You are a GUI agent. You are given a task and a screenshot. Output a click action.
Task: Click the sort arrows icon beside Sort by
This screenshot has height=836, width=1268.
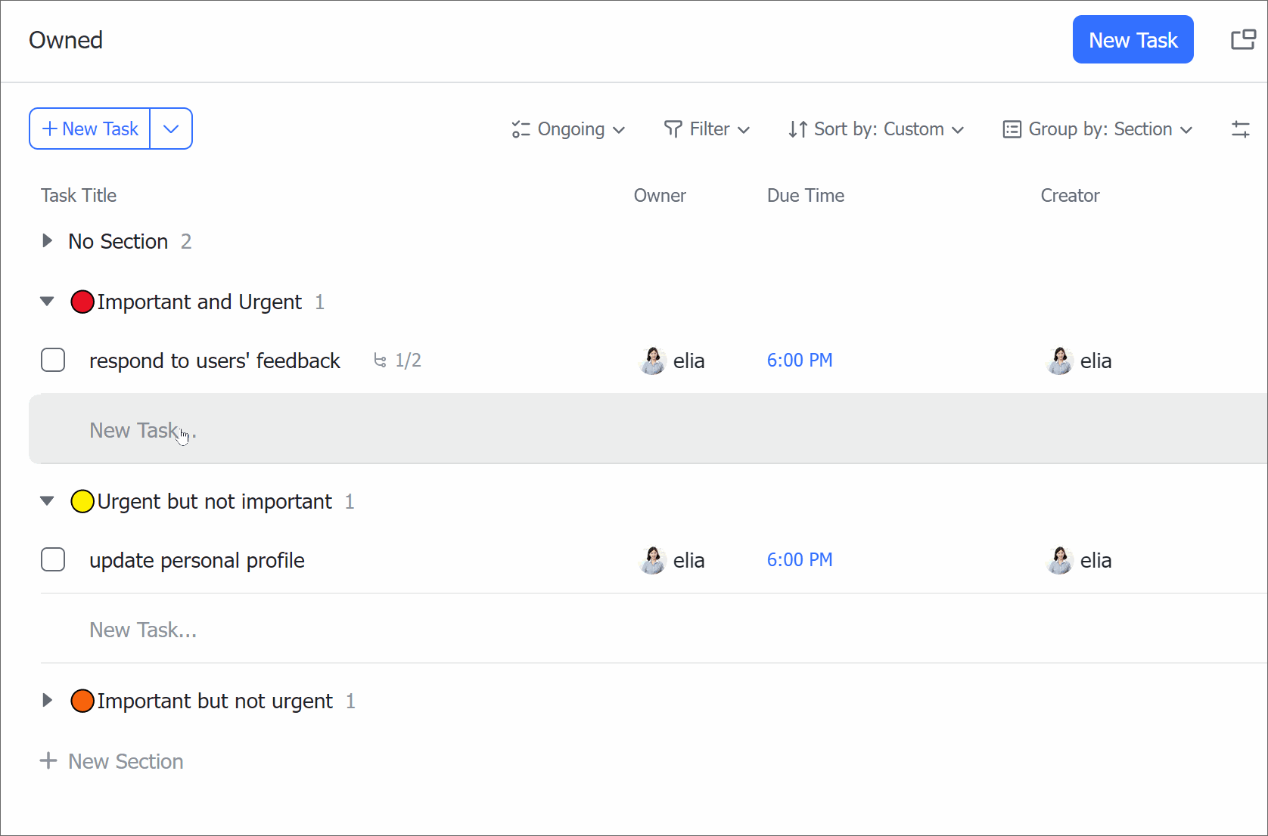pos(797,129)
